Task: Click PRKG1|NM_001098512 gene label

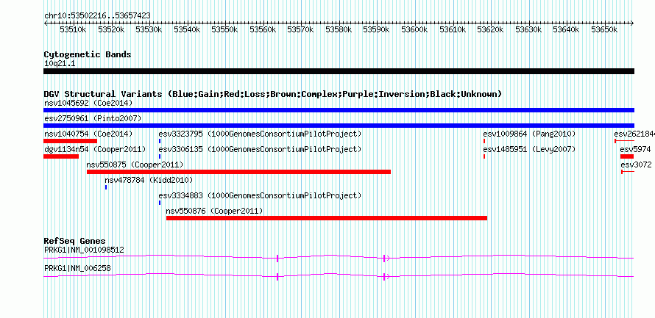Action: pyautogui.click(x=84, y=250)
